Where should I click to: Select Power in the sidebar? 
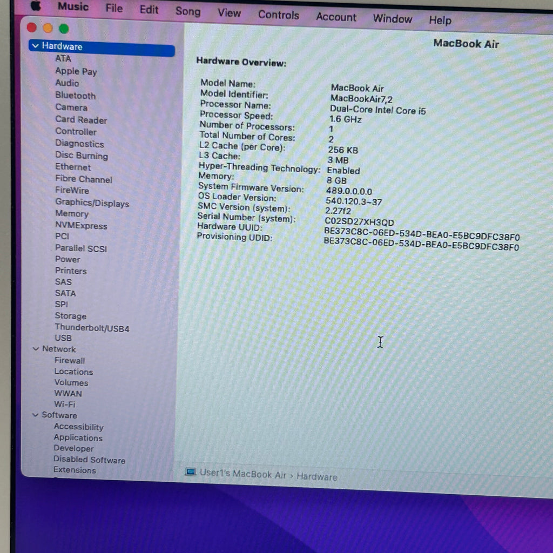[68, 259]
